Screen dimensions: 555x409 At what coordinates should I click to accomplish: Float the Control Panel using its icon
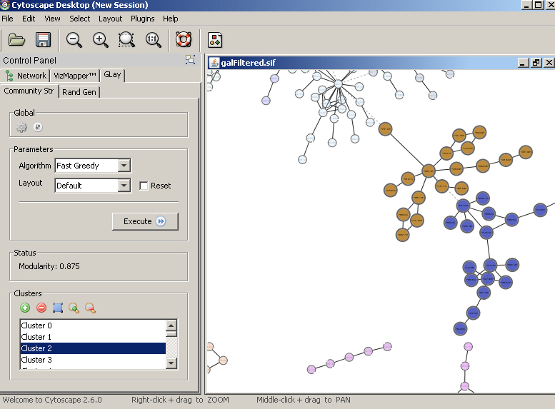click(x=190, y=60)
